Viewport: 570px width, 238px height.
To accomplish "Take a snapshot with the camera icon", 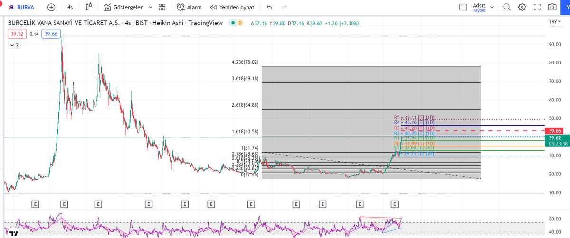I will tap(552, 7).
